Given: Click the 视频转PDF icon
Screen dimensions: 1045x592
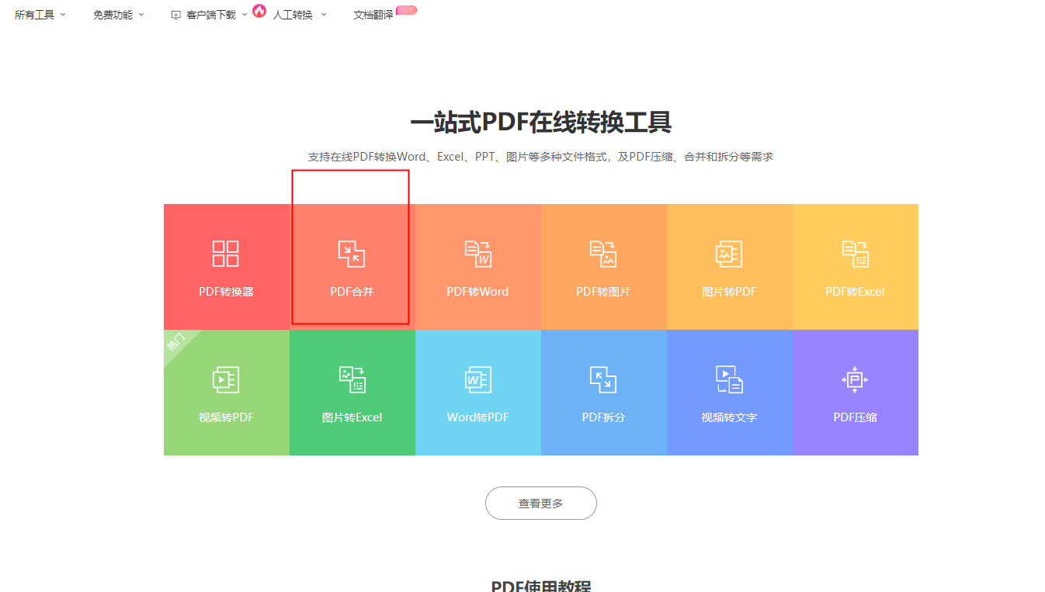Looking at the screenshot, I should tap(226, 379).
